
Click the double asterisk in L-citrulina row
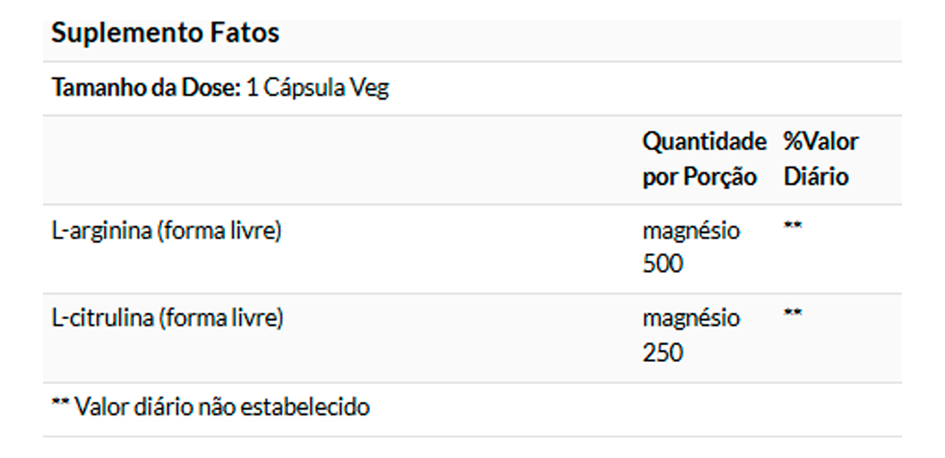[x=793, y=314]
